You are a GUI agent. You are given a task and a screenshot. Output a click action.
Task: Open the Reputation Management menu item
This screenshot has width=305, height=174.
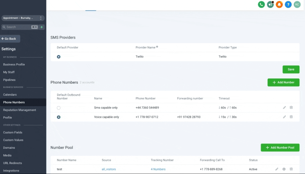click(20, 110)
